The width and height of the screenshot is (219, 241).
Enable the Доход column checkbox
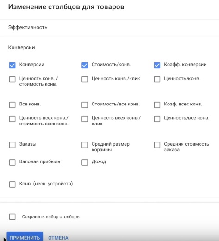click(85, 162)
